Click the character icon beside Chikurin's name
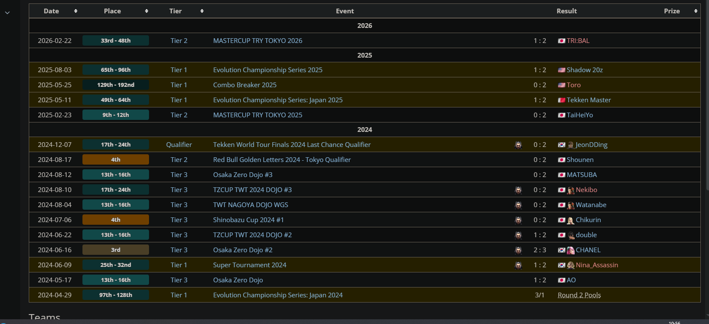 (x=571, y=220)
